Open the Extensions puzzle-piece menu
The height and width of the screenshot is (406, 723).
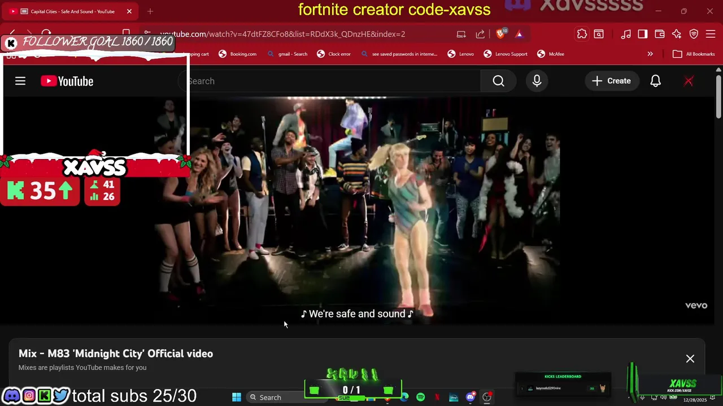582,34
